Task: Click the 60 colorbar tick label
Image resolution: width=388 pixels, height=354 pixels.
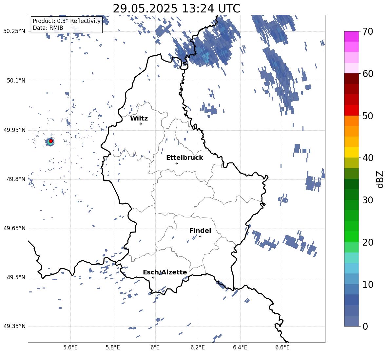Action: (368, 74)
